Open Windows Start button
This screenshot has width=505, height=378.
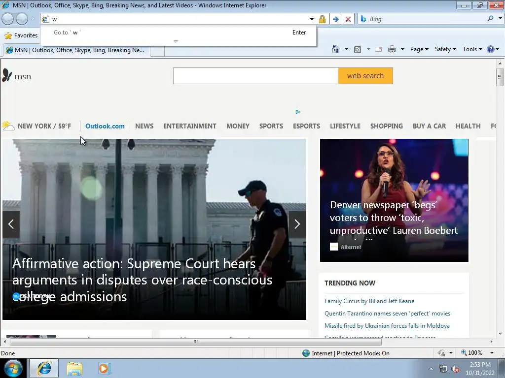click(12, 368)
